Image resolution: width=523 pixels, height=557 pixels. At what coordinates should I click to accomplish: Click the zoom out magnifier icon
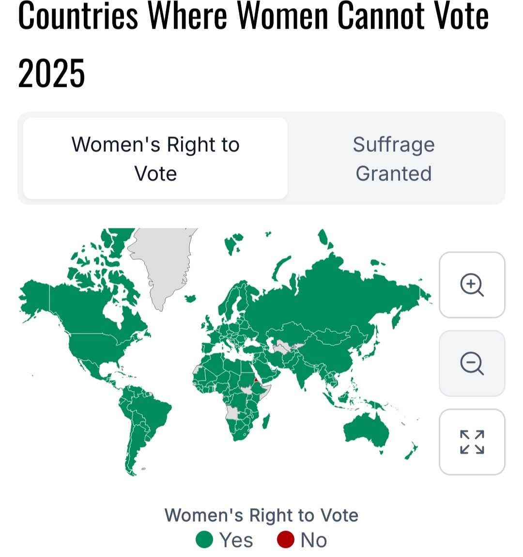tap(472, 364)
